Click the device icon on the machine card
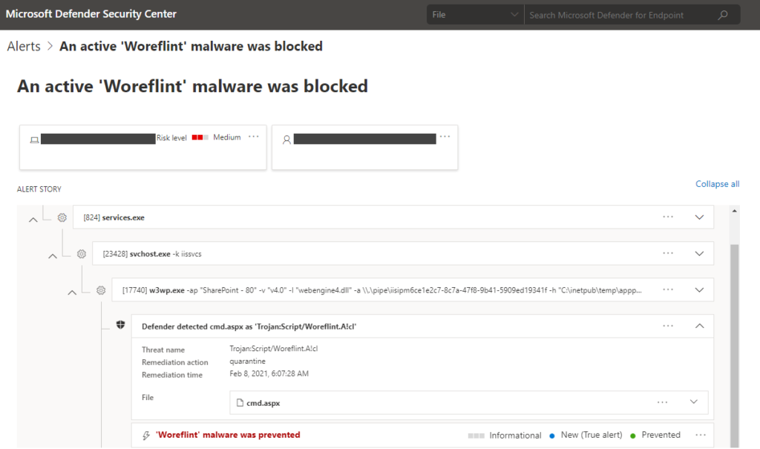Screen dimensions: 760x449 pyautogui.click(x=34, y=138)
